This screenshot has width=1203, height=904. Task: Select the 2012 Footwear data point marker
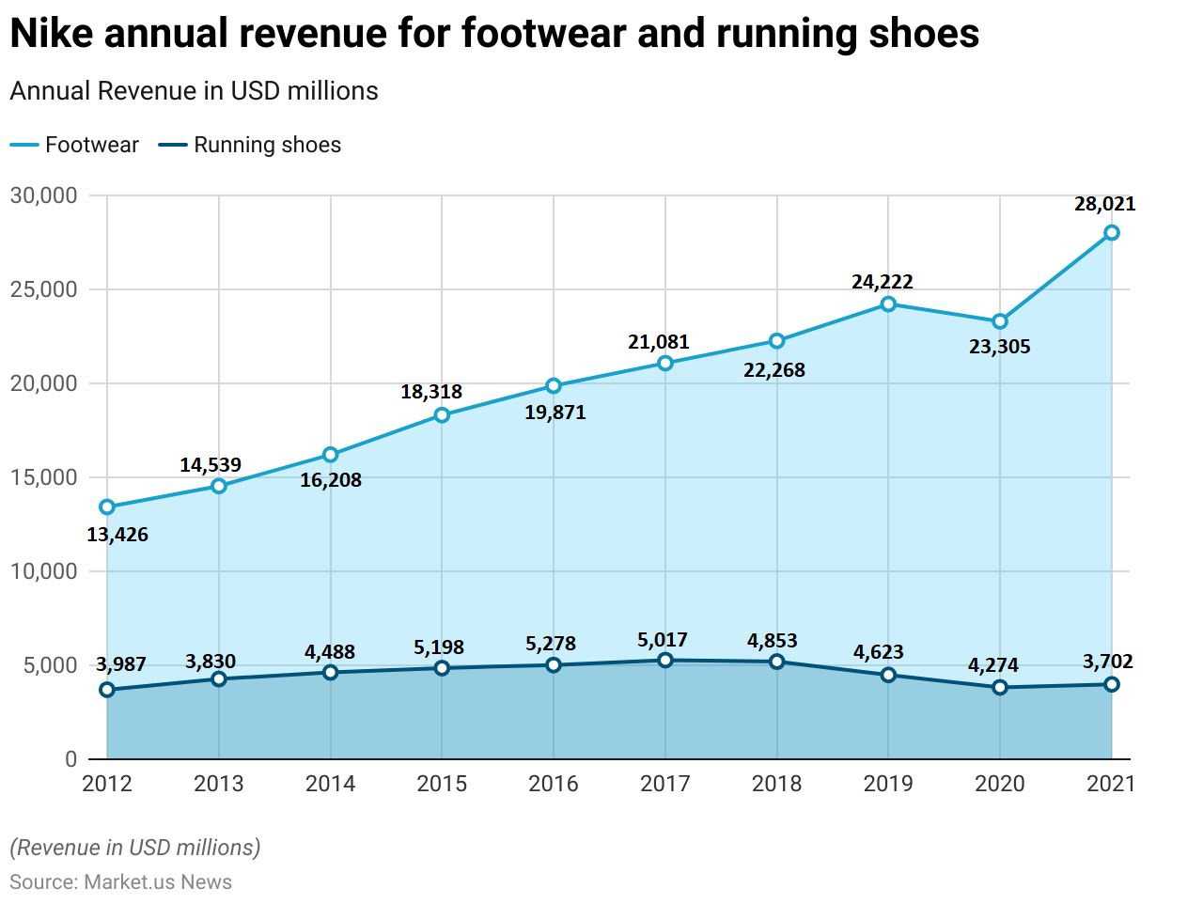click(107, 507)
